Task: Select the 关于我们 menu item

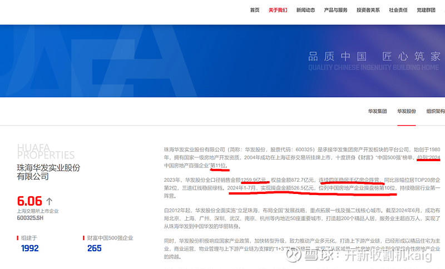Action: point(278,10)
